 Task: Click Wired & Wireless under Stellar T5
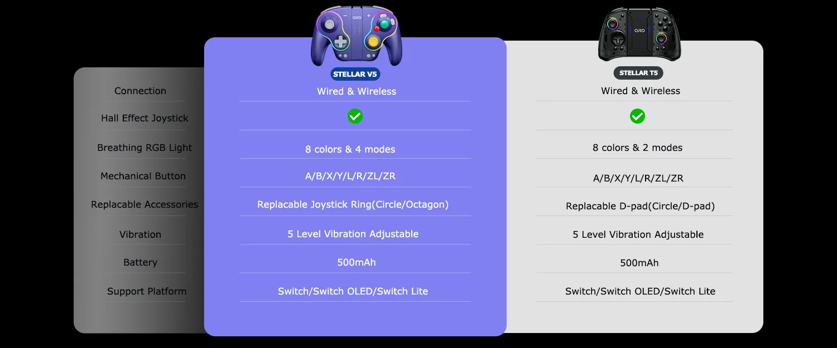click(641, 91)
